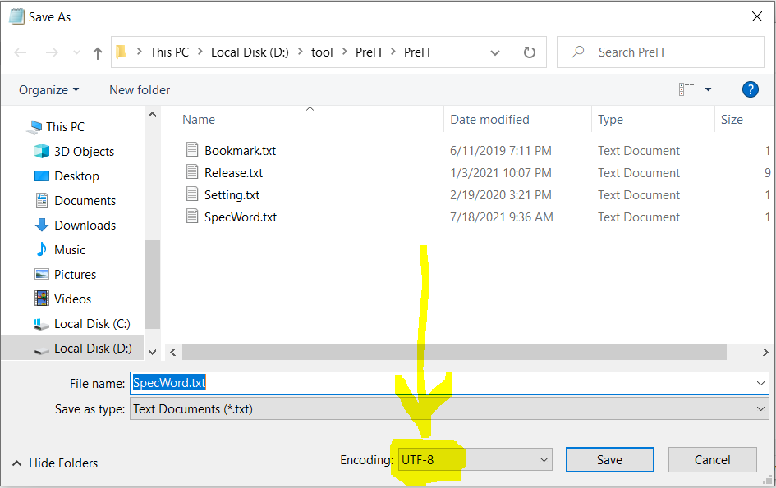Change the view layout icon

pyautogui.click(x=686, y=89)
